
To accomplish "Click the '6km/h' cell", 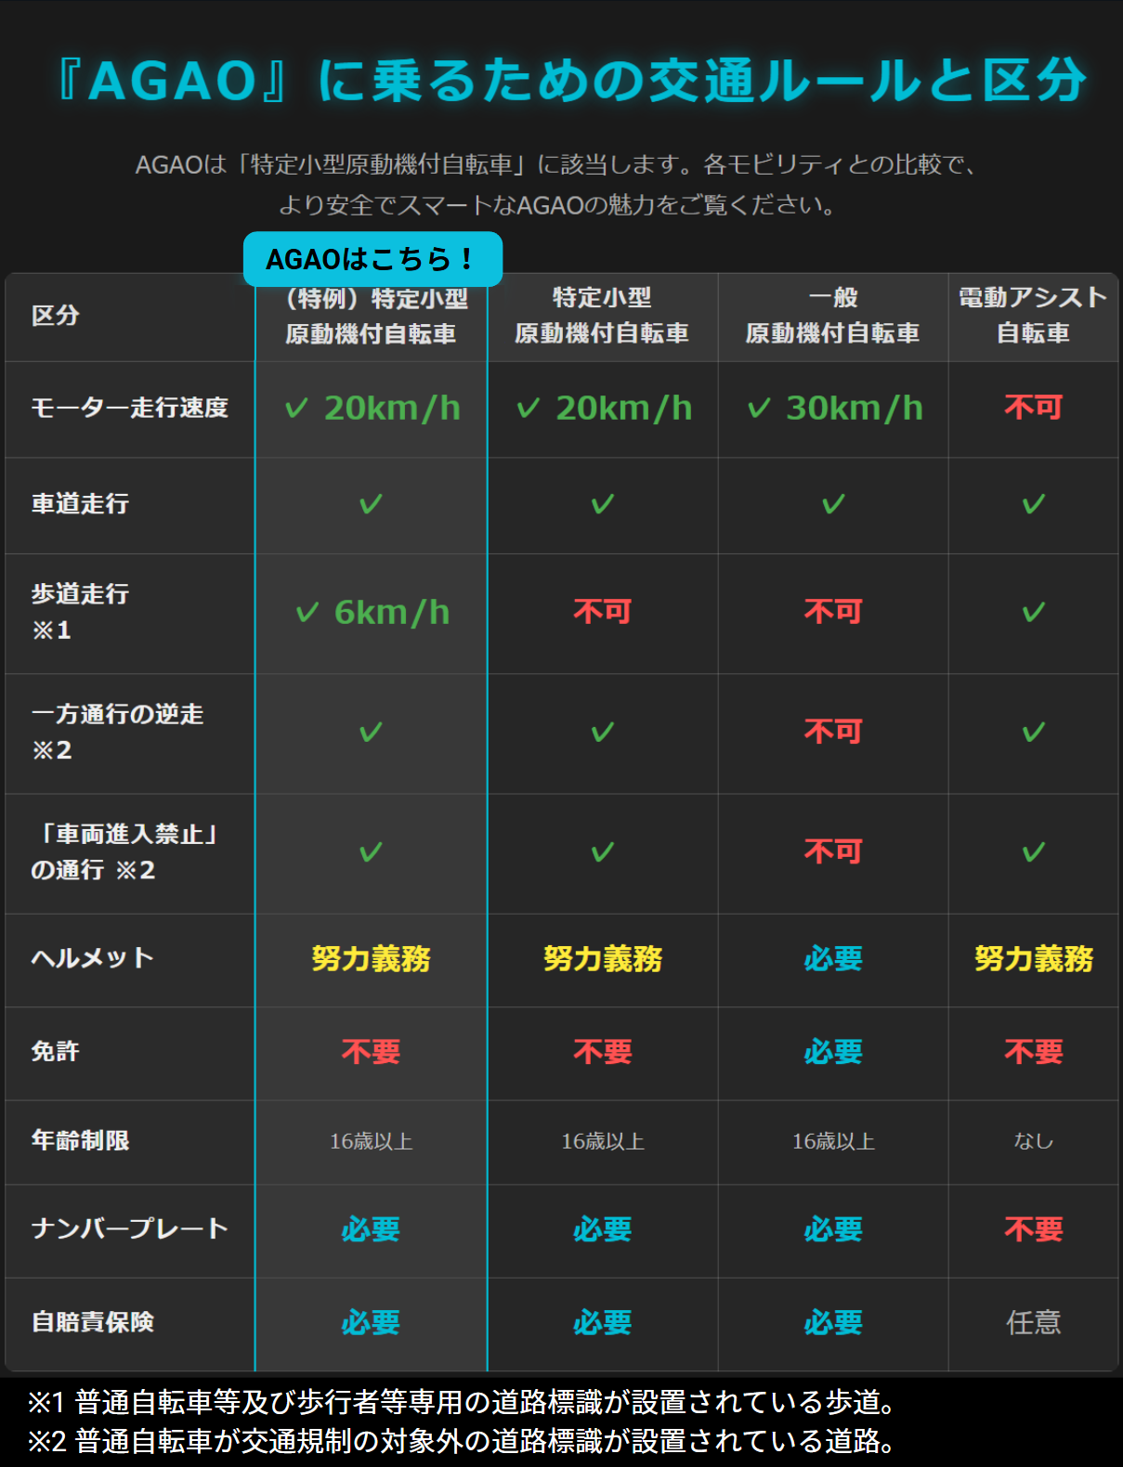I will click(372, 613).
